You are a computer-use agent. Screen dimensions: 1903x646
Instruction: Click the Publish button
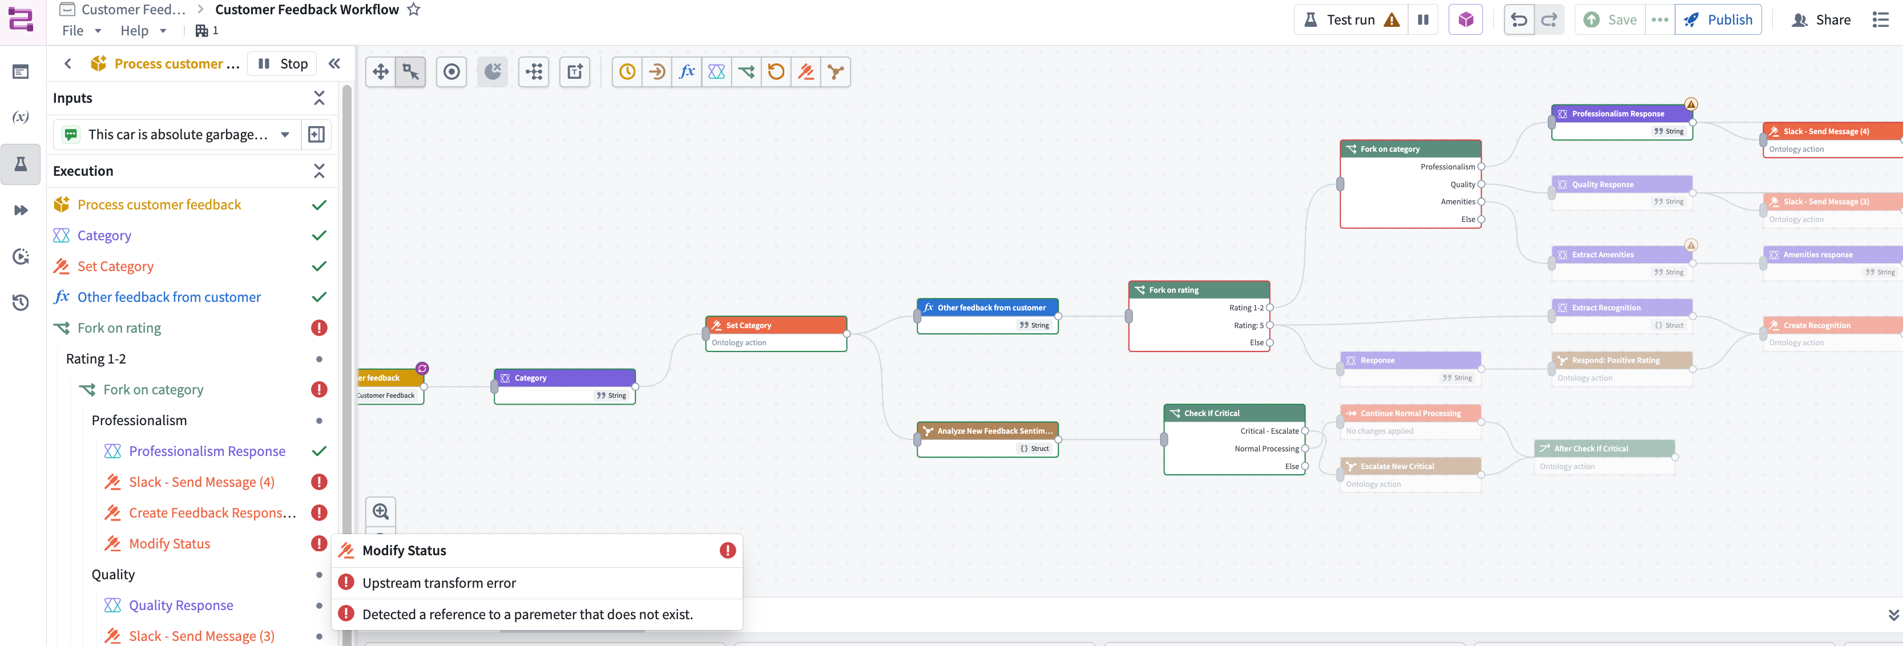(1717, 20)
